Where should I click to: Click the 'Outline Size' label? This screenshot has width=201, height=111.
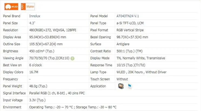[x=12, y=44]
